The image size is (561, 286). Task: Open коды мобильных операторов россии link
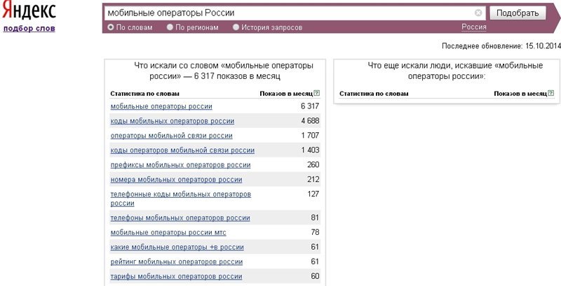click(x=173, y=121)
